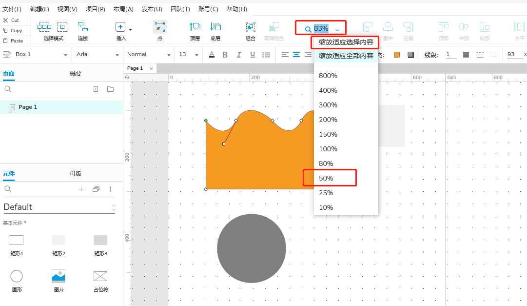Toggle bullet list formatting
Viewport: 527px width, 306px height.
click(266, 55)
